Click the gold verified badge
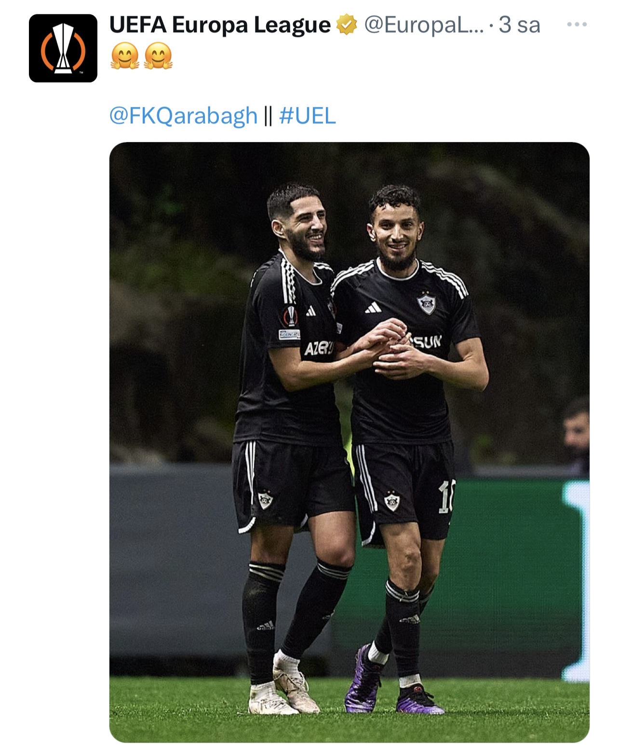The width and height of the screenshot is (619, 745). [x=346, y=25]
